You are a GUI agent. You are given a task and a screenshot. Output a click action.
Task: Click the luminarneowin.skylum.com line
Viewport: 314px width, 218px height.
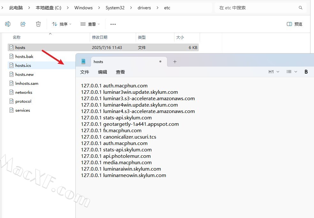click(123, 175)
